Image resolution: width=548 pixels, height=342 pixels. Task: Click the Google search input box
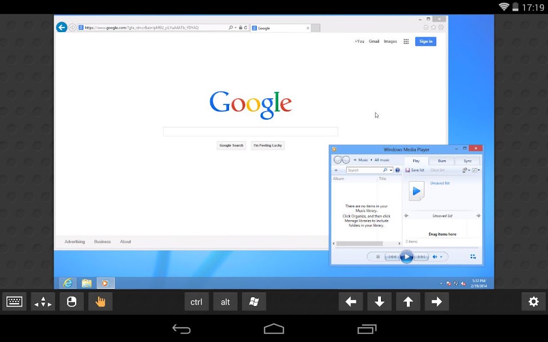250,131
